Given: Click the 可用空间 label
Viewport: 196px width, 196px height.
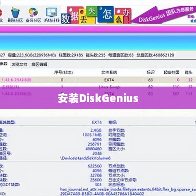Looking at the screenshot, I should (x=117, y=135).
